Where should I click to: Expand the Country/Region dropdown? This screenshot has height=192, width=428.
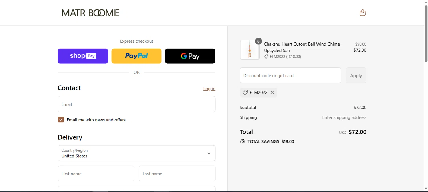point(137,153)
